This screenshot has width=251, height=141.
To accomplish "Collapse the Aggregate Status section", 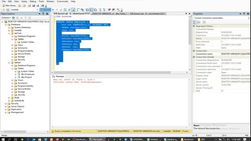I will pyautogui.click(x=194, y=26).
